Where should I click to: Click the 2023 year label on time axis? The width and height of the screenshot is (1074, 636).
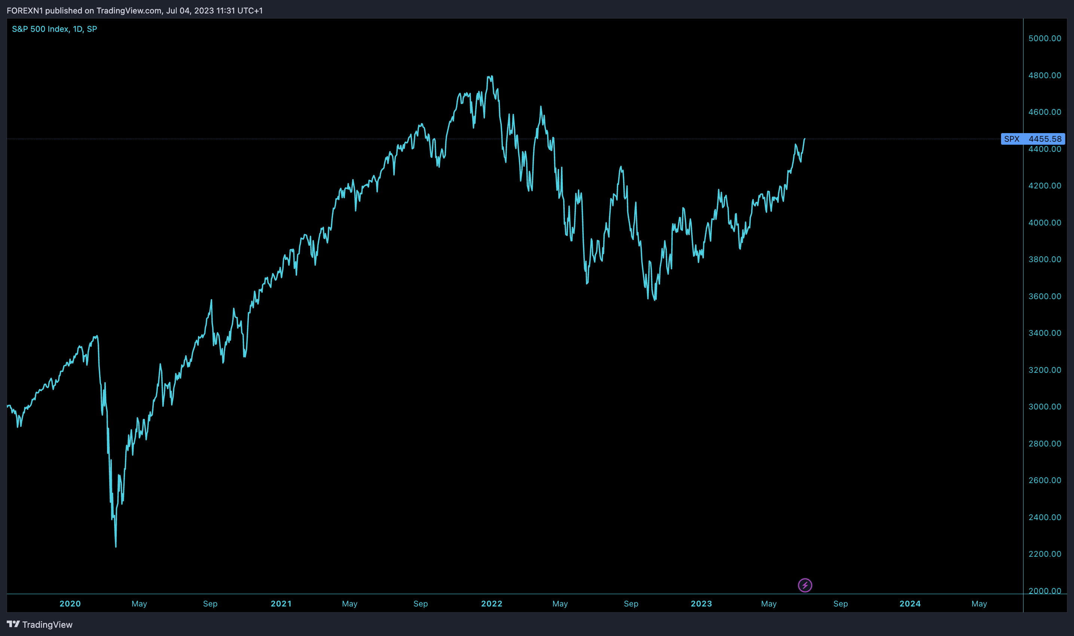tap(701, 603)
